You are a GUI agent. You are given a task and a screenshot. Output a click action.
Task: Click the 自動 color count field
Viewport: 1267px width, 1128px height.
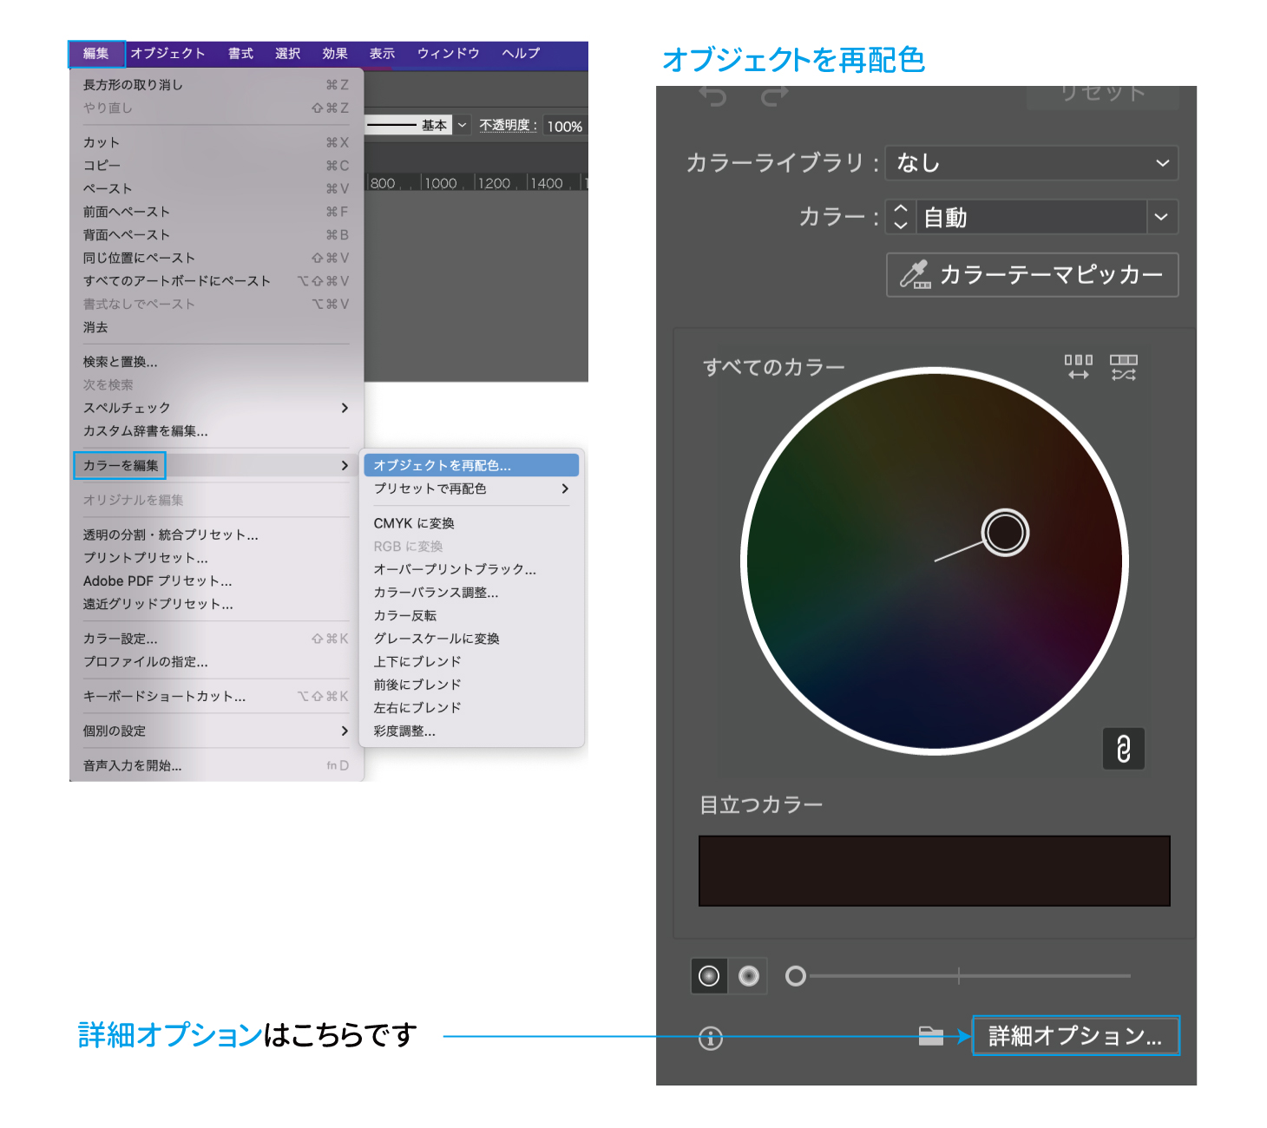click(x=1031, y=217)
